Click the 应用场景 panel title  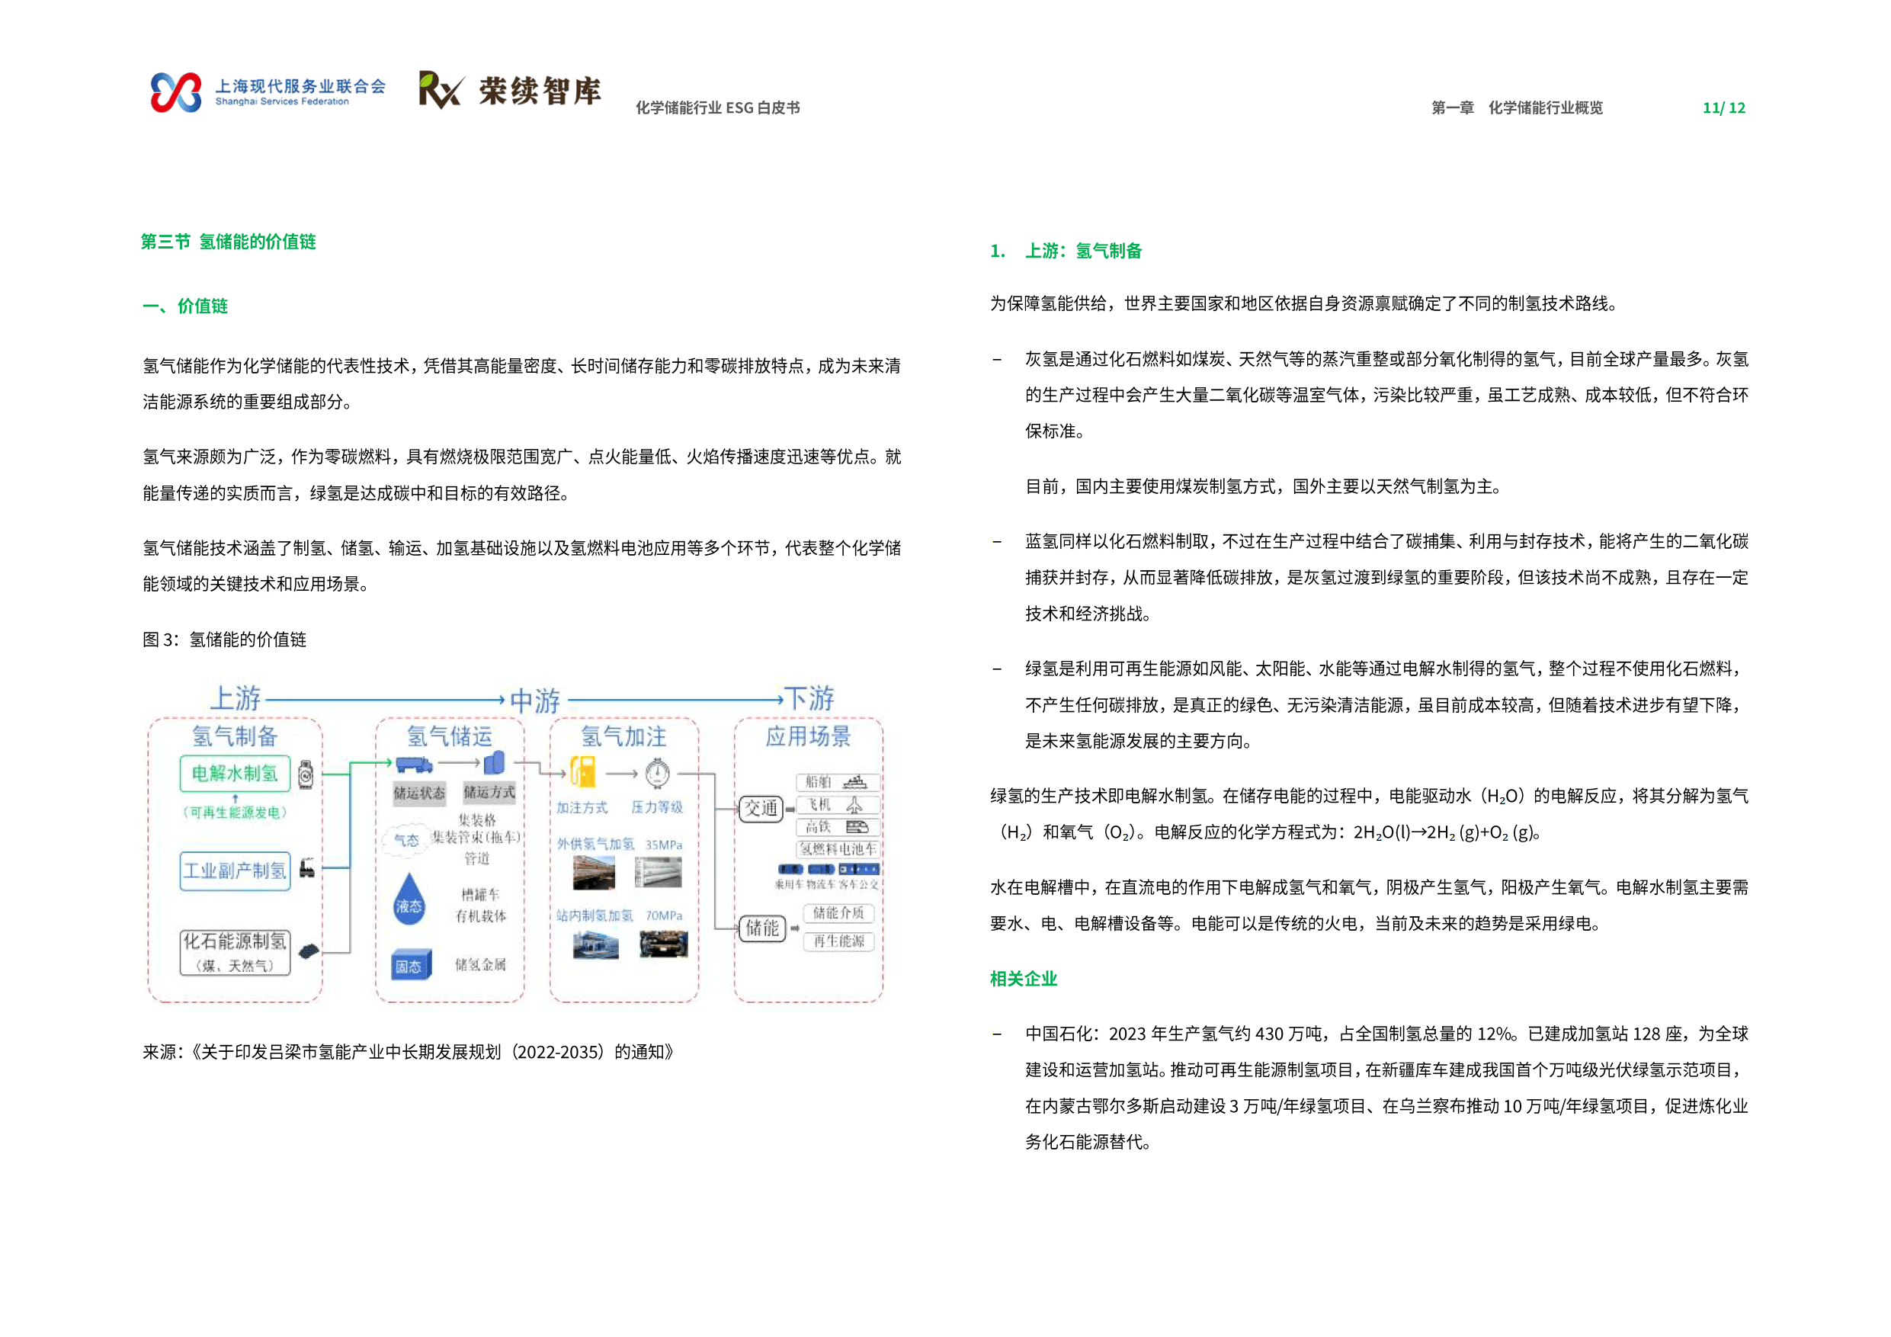pos(808,736)
